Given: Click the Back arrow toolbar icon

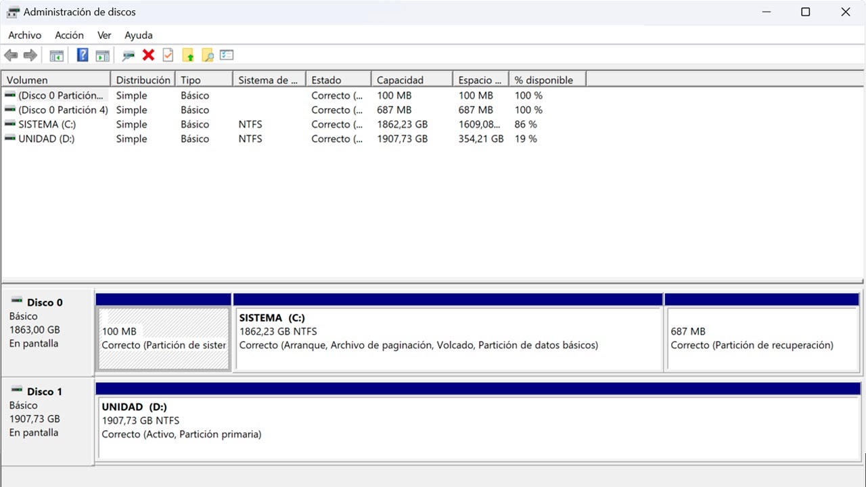Looking at the screenshot, I should coord(11,55).
